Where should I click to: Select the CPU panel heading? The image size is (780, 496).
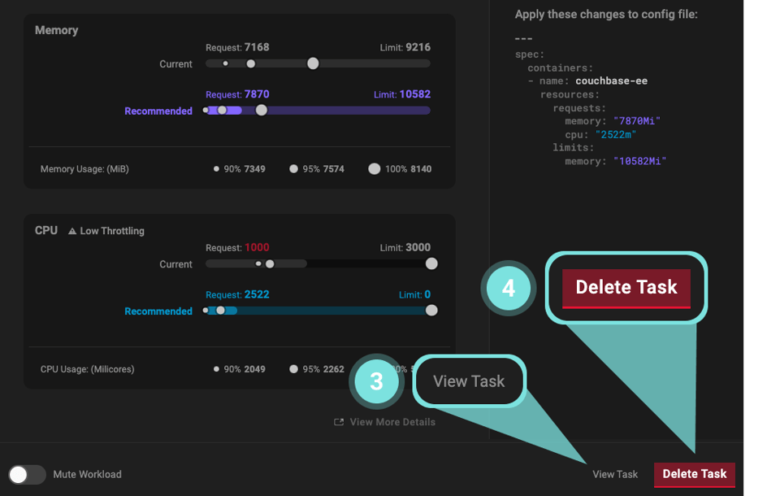coord(46,231)
